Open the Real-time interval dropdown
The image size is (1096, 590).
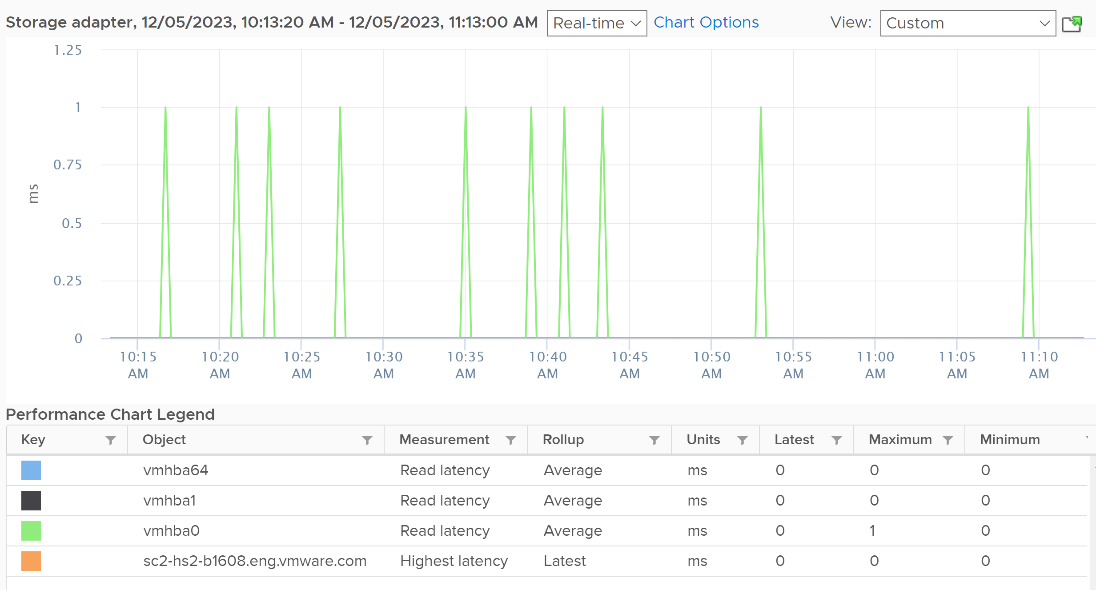coord(597,23)
